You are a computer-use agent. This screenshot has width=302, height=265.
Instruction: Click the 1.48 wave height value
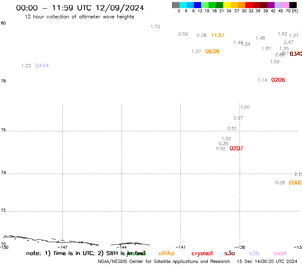(260, 38)
